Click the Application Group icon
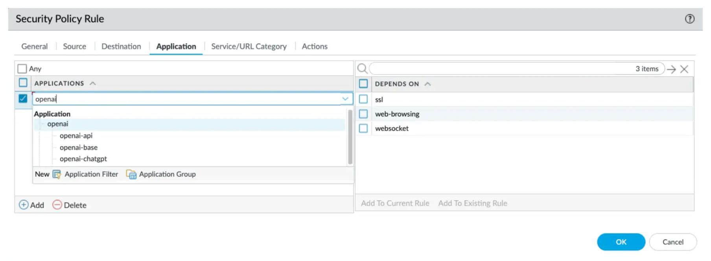The width and height of the screenshot is (711, 261). click(x=131, y=174)
